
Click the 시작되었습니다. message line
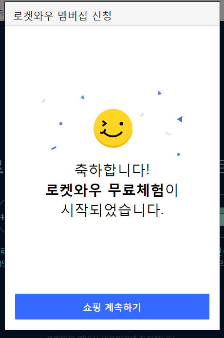(x=112, y=210)
